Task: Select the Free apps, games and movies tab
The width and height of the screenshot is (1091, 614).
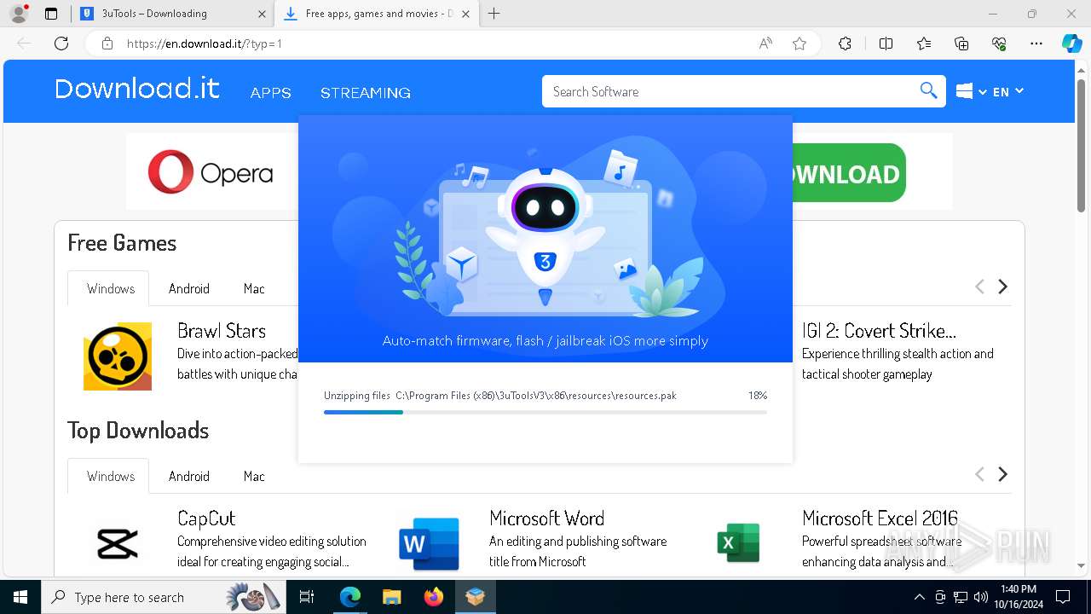Action: coord(378,14)
